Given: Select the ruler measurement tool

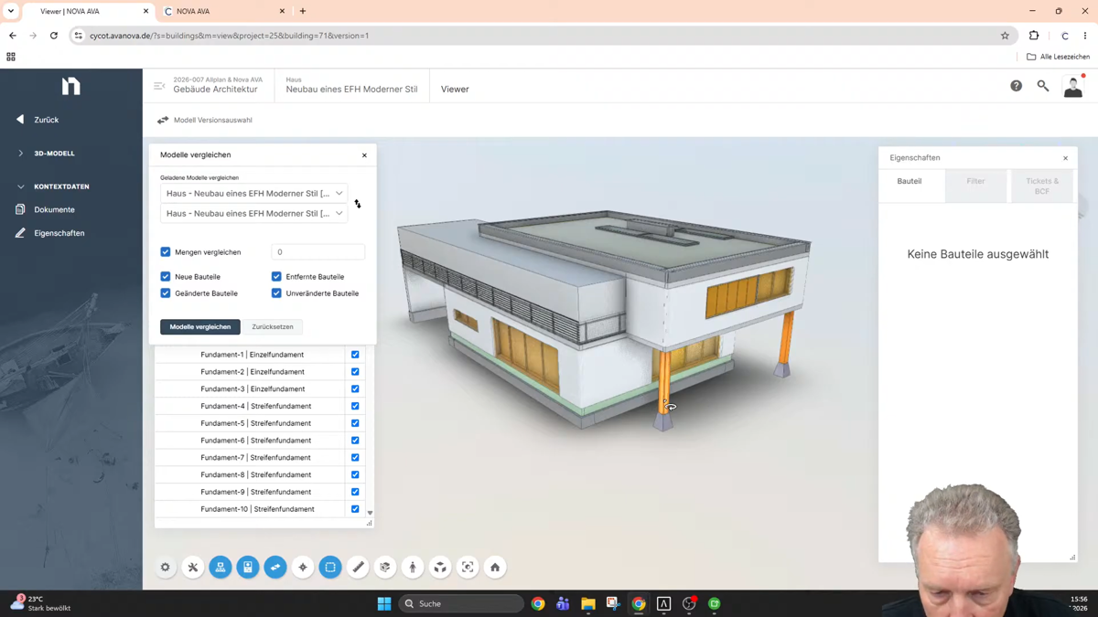Looking at the screenshot, I should [358, 568].
